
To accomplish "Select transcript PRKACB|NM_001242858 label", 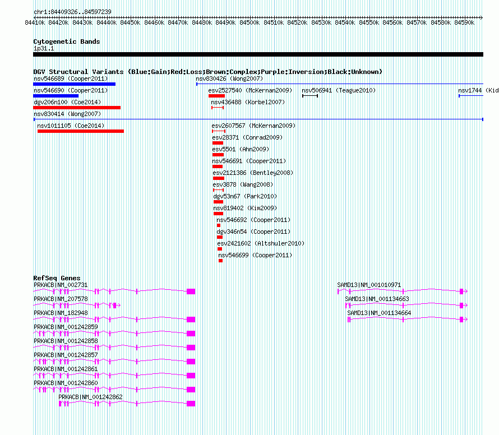I will pos(66,341).
